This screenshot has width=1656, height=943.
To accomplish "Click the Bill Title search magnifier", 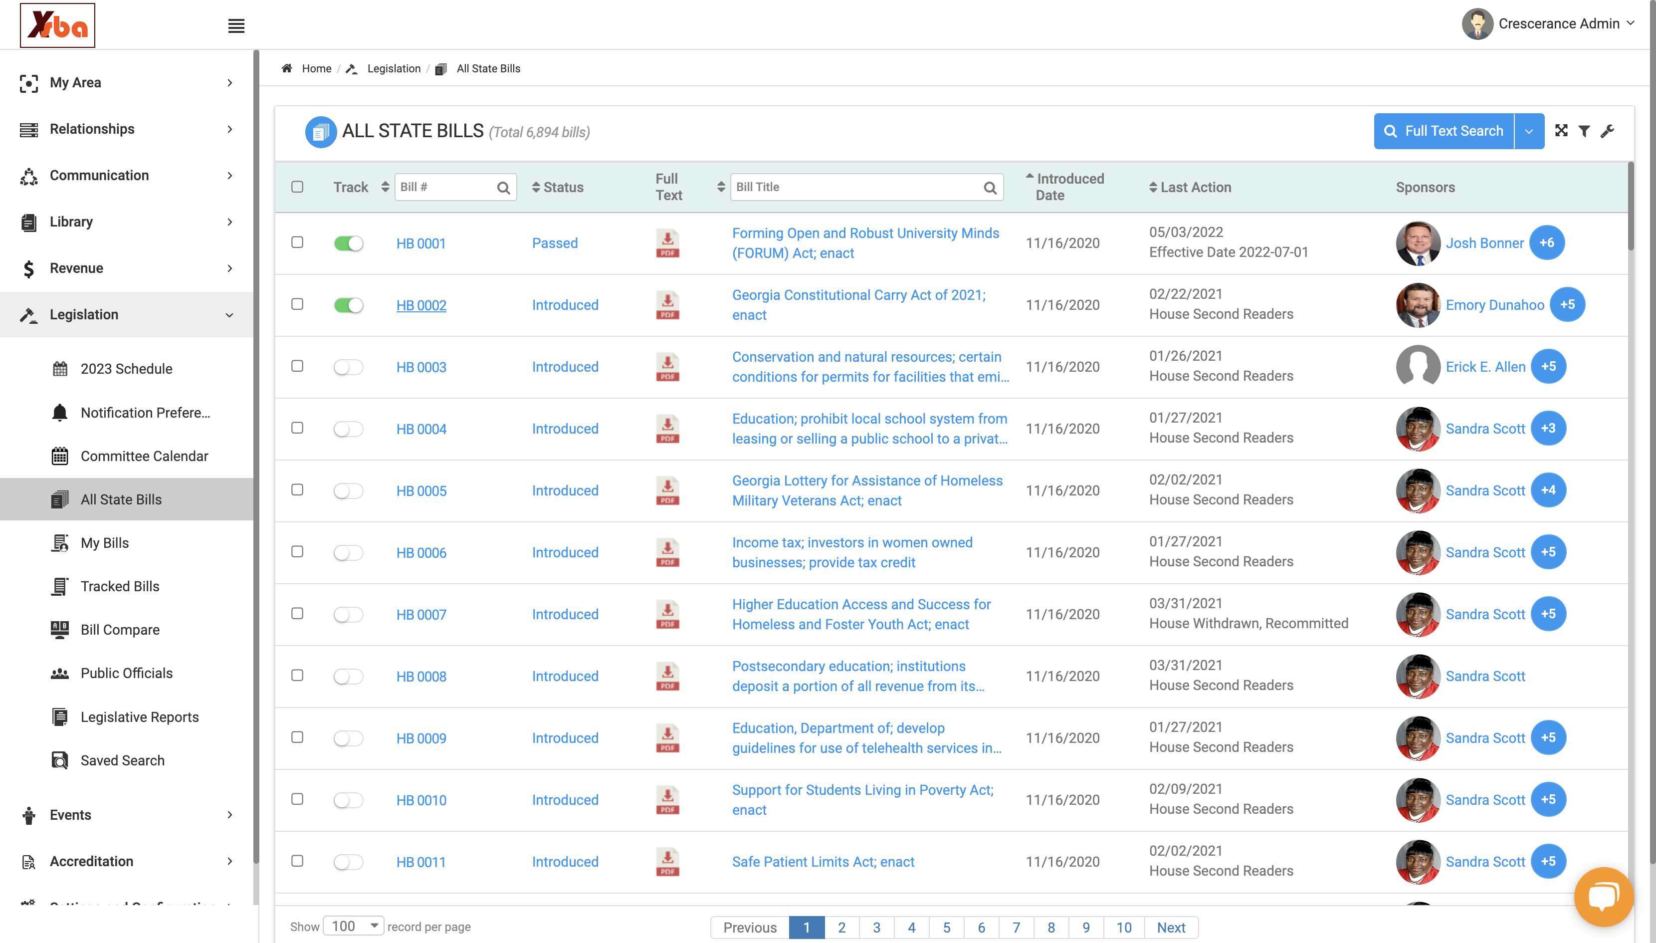I will point(990,187).
